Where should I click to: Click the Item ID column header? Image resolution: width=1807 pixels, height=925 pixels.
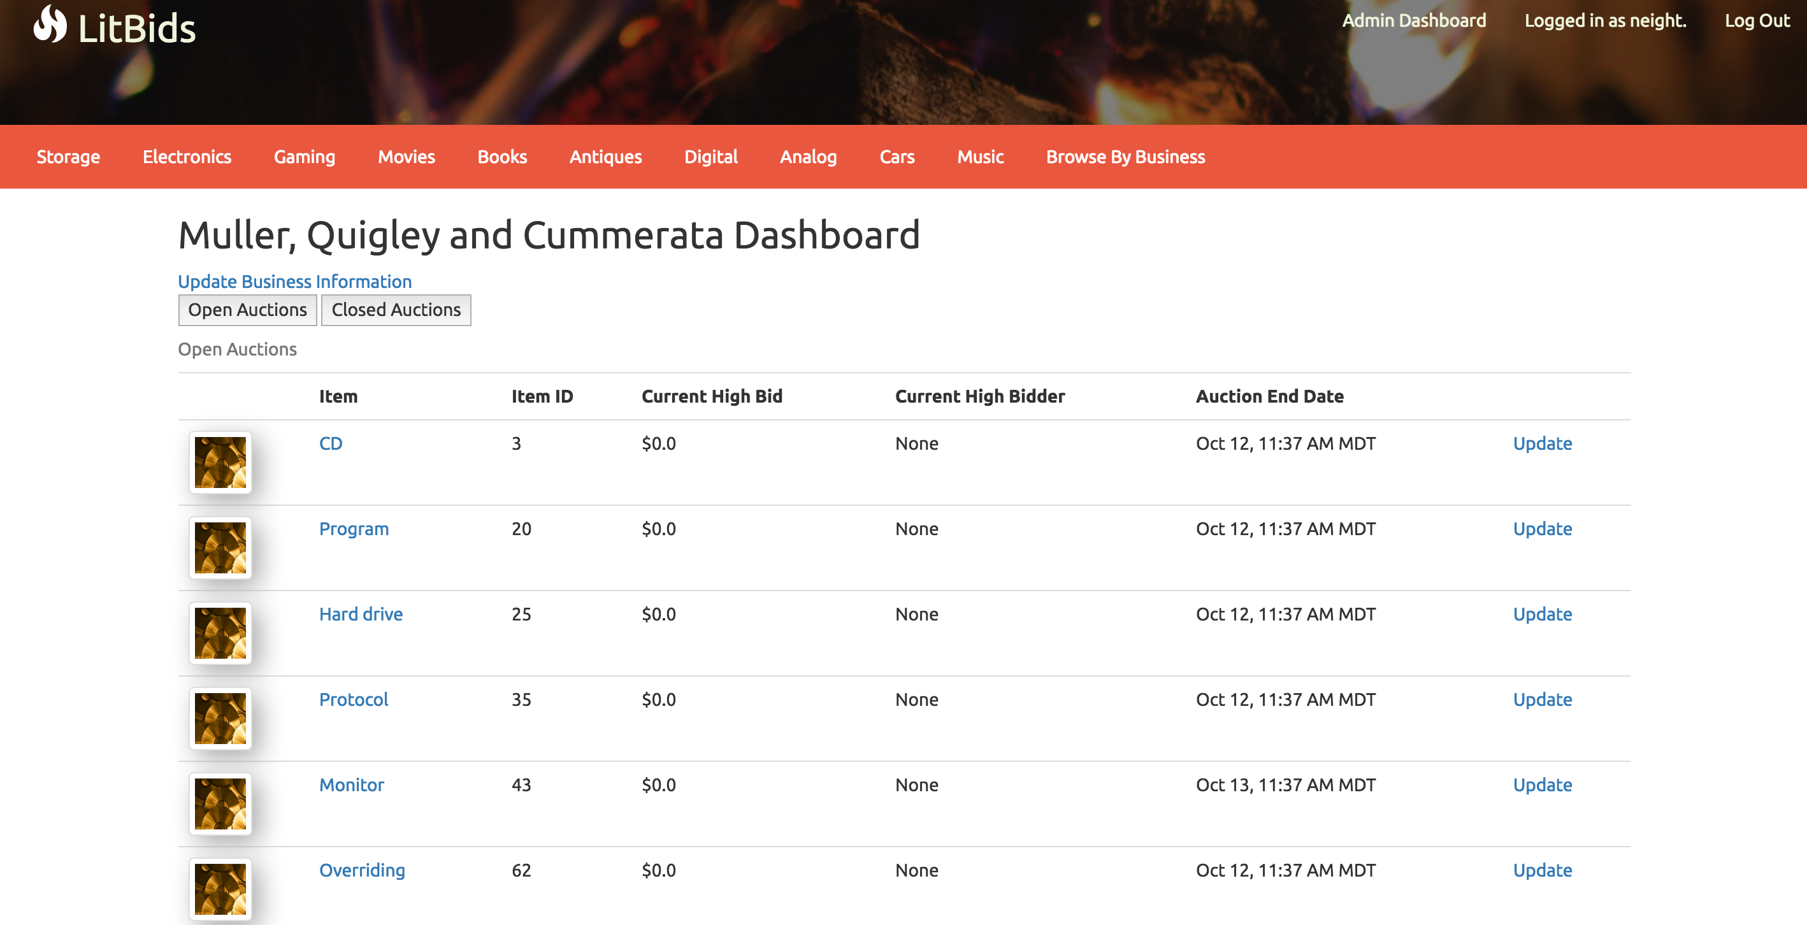tap(542, 396)
